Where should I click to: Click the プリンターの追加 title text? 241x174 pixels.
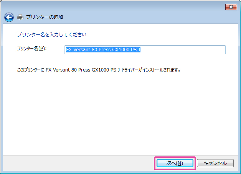(44, 17)
